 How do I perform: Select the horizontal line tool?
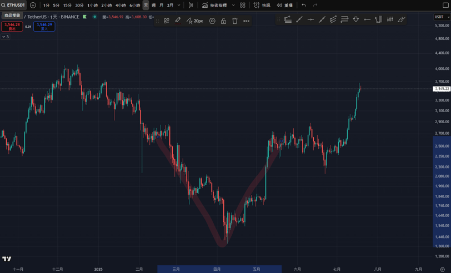pos(310,19)
